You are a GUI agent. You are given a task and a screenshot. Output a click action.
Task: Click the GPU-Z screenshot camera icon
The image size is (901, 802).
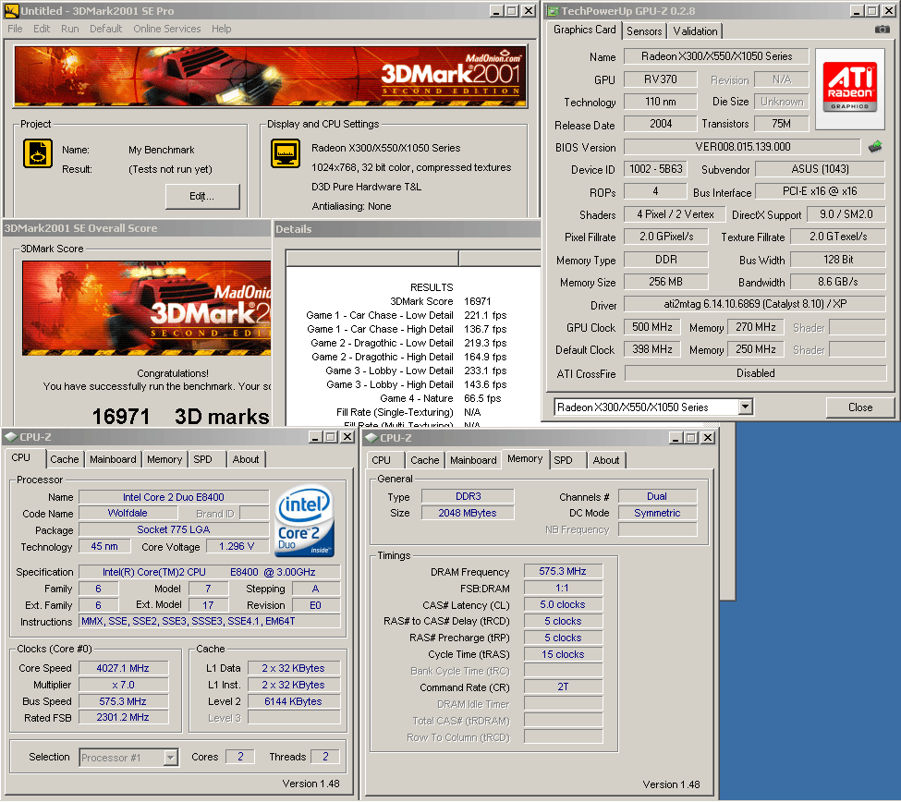pyautogui.click(x=882, y=30)
